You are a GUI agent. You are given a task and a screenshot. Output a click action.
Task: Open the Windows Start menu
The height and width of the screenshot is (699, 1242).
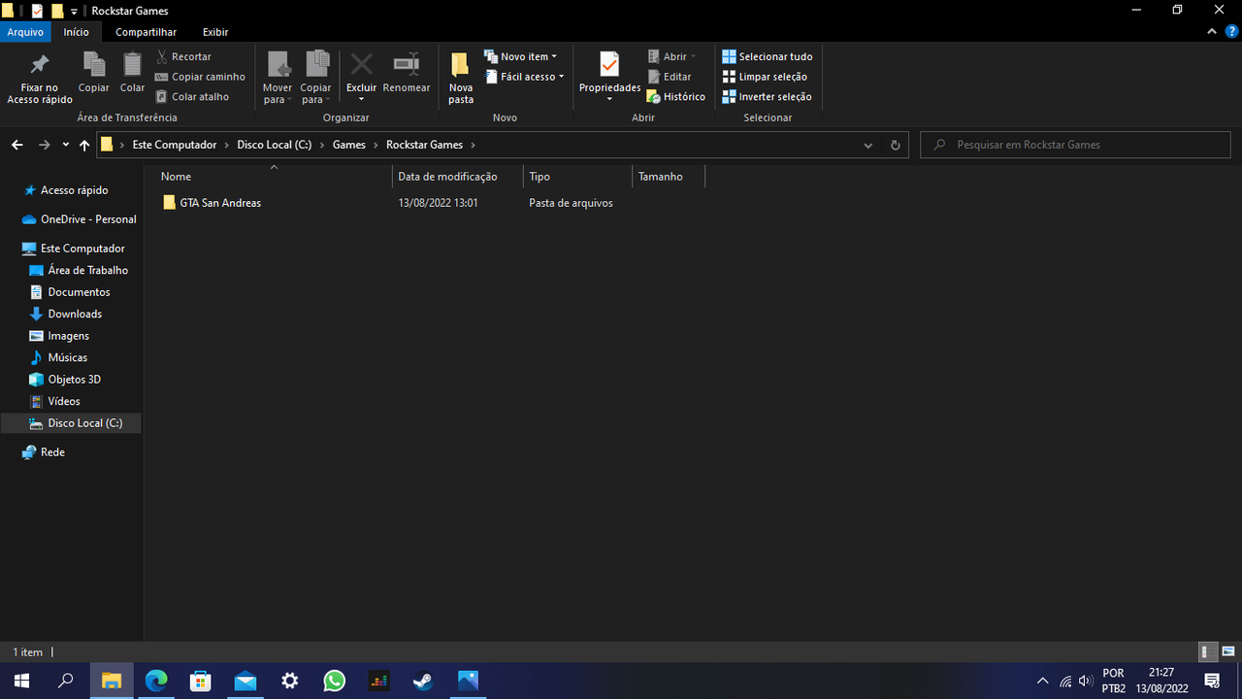[21, 681]
